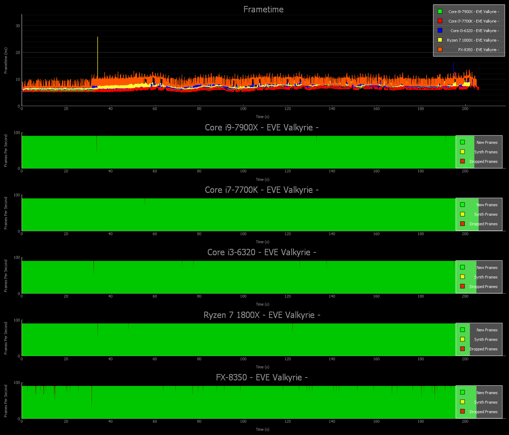
Task: Click the Synth Frames swatch in Core i9-7900X chart
Action: click(463, 152)
